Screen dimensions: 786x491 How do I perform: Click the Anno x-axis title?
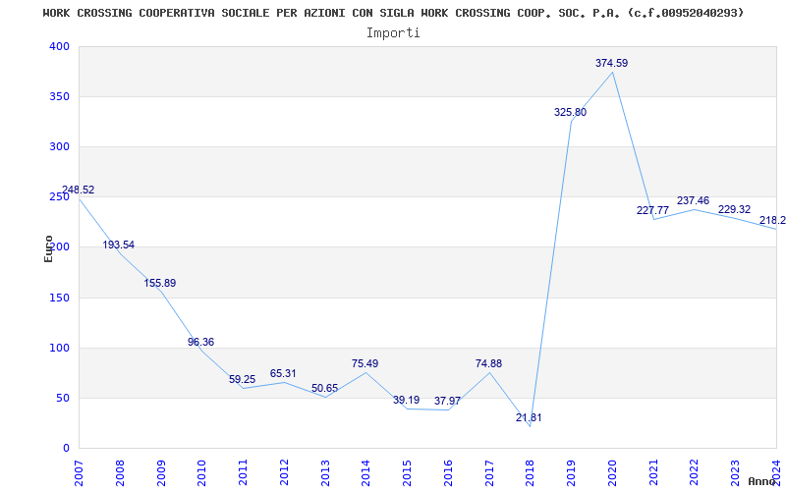pyautogui.click(x=762, y=481)
